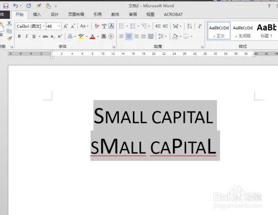
Task: Open Line Spacing dropdown
Action: point(162,37)
